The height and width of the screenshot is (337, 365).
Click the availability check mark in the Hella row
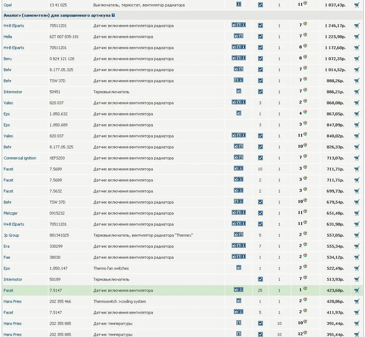[x=260, y=37]
